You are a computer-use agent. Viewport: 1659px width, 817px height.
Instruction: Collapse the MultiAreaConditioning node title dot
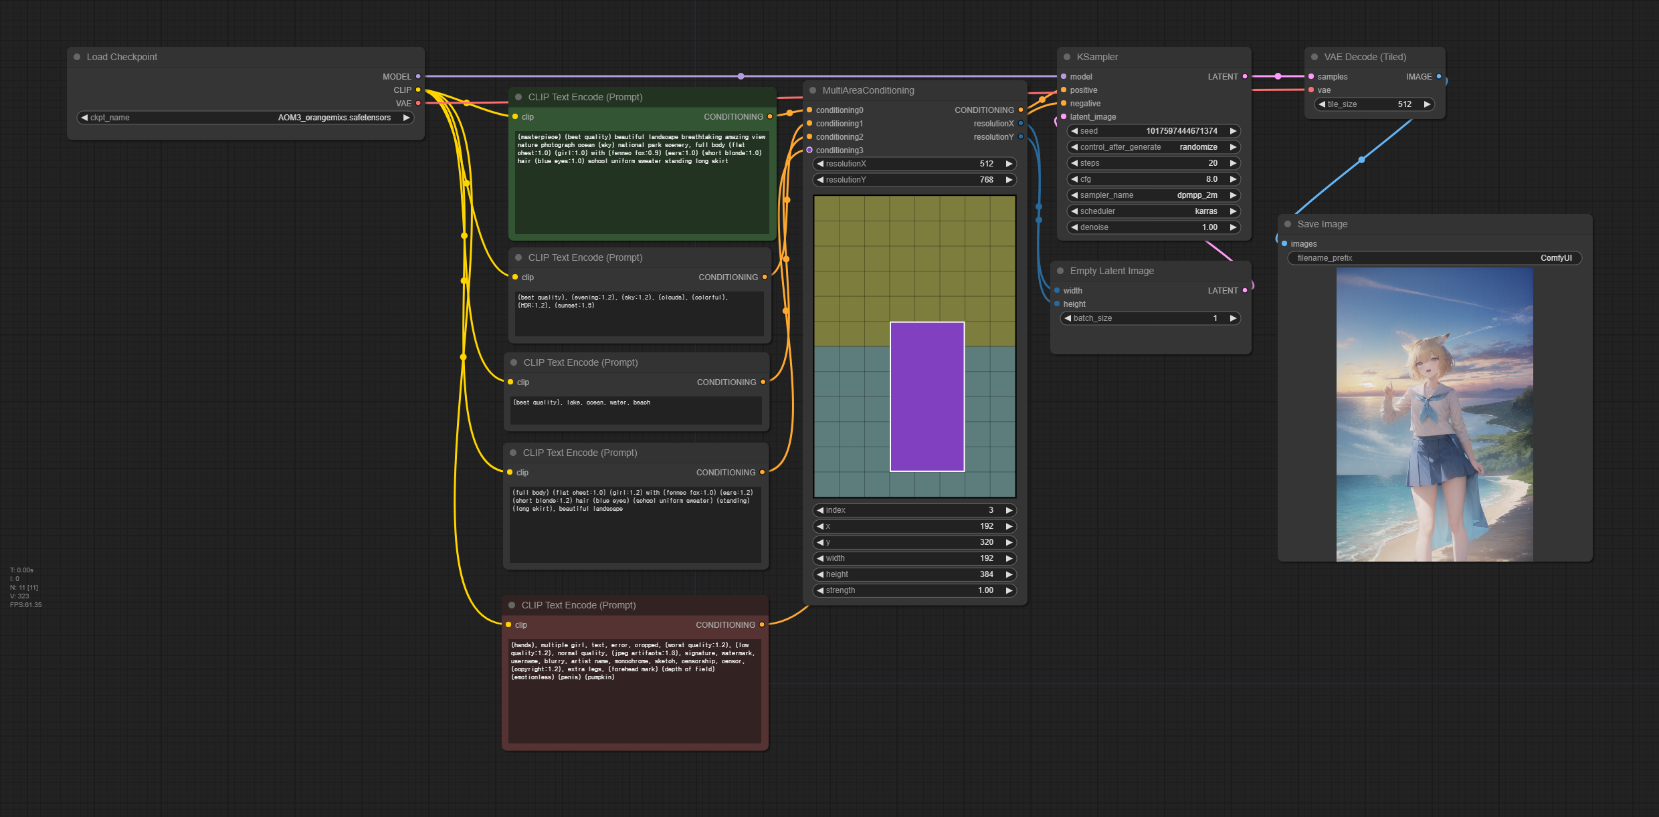point(813,90)
